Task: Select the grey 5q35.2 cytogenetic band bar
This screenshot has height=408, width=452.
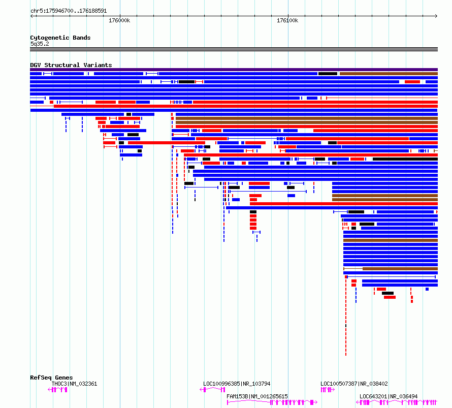Action: click(234, 49)
